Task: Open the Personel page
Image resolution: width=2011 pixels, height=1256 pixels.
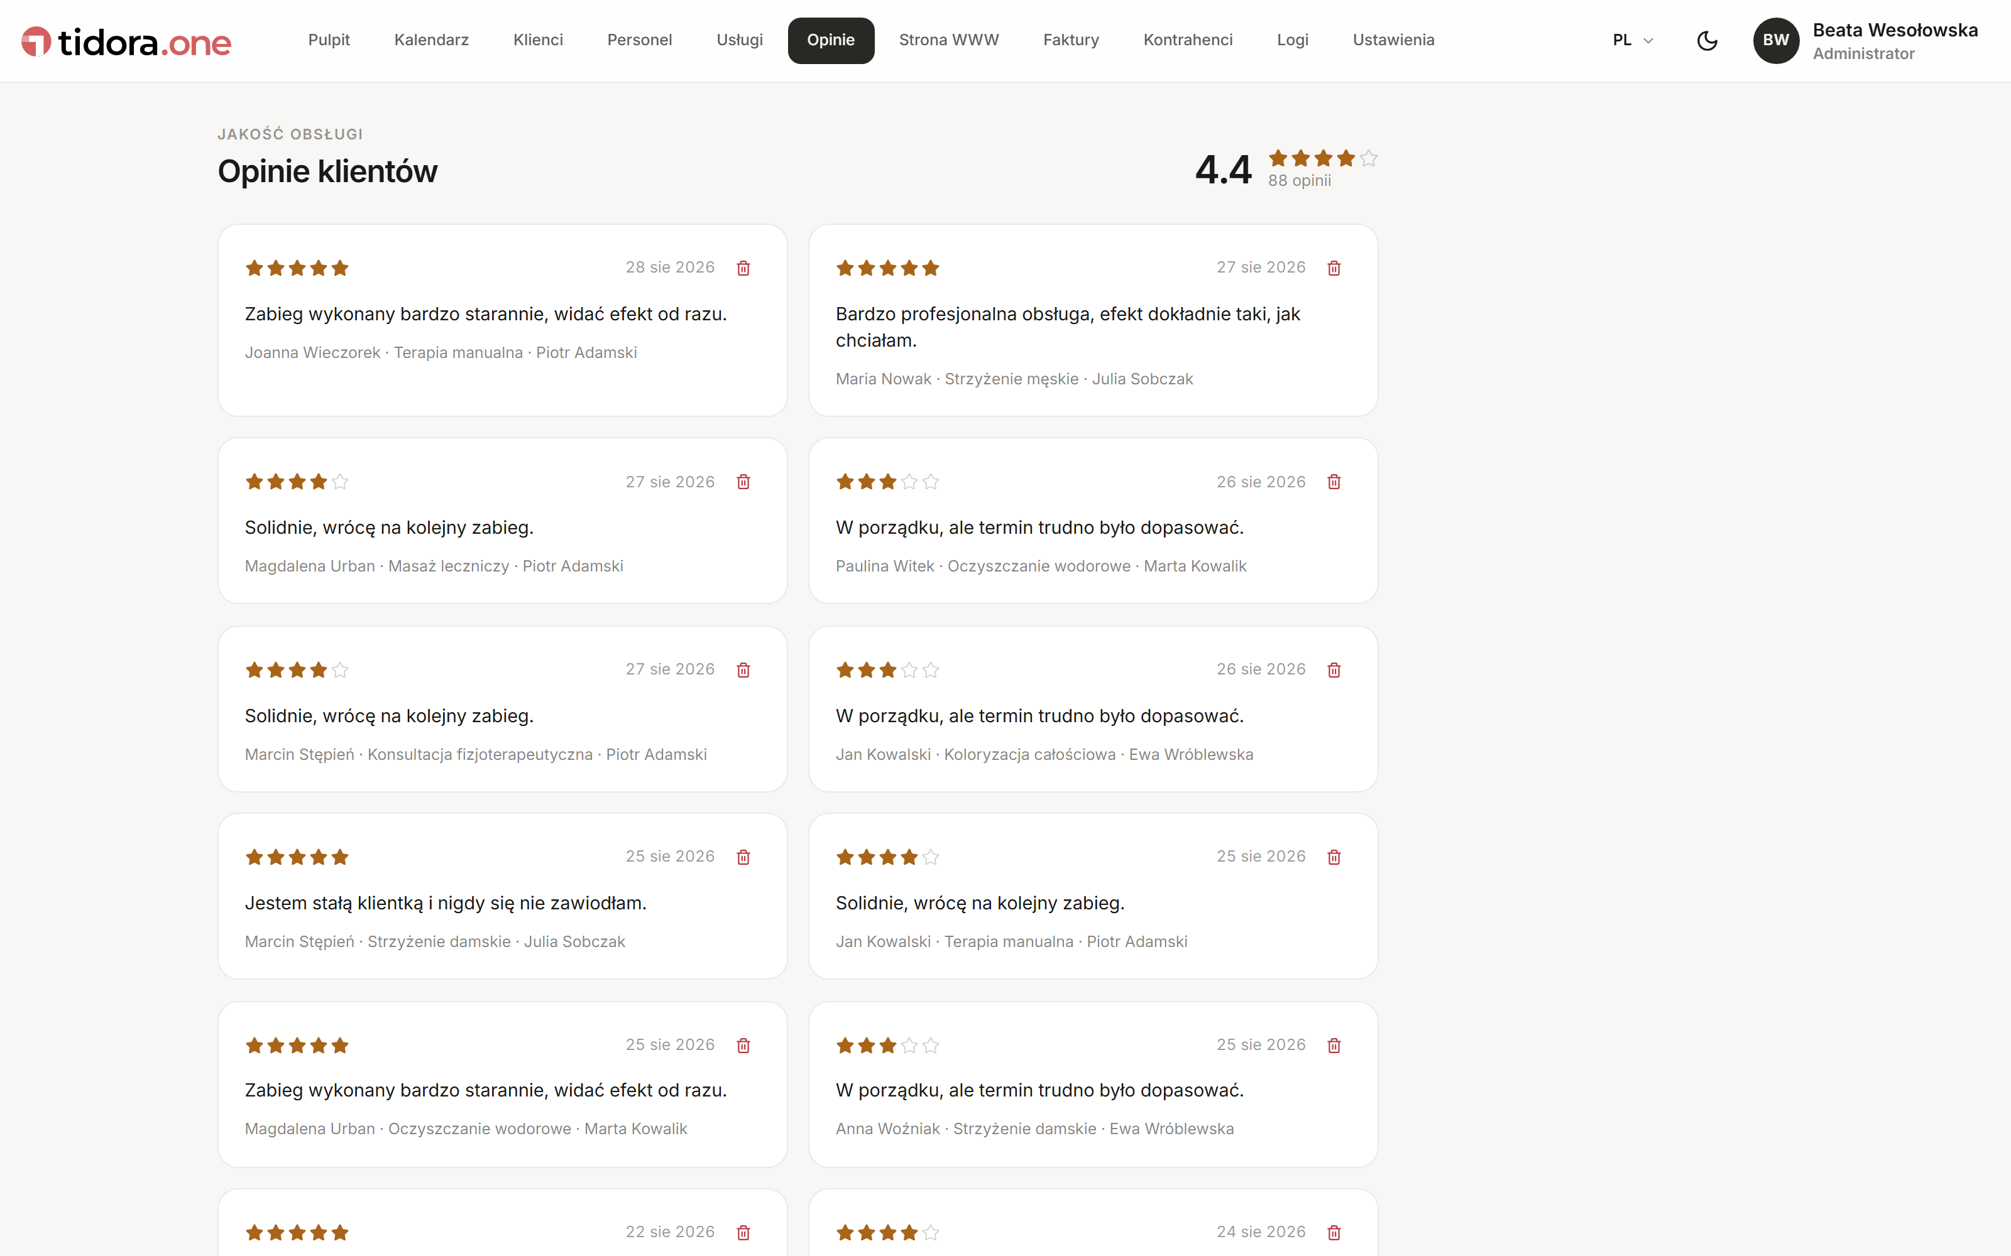Action: click(x=640, y=40)
